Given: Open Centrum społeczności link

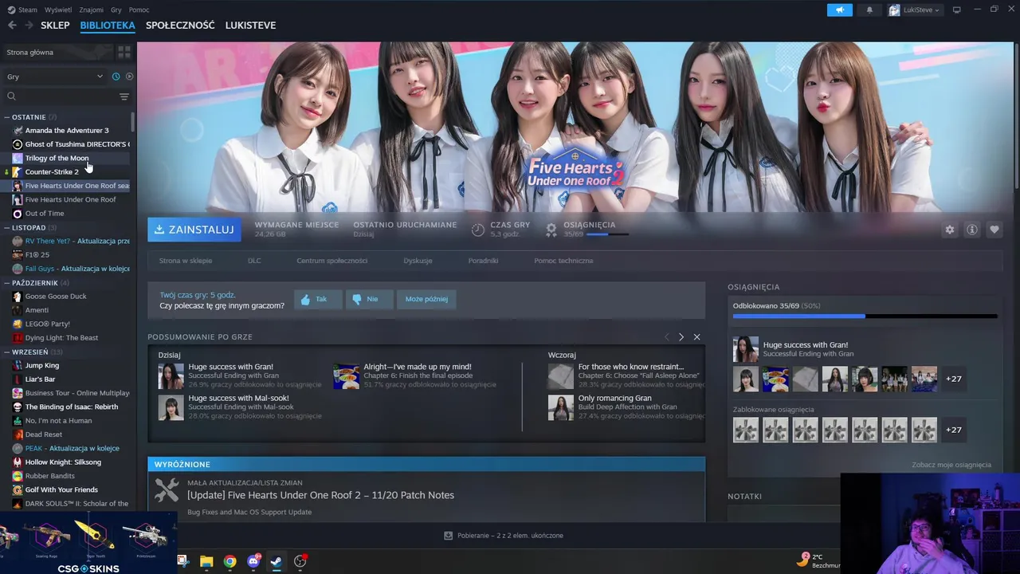Looking at the screenshot, I should pyautogui.click(x=331, y=261).
